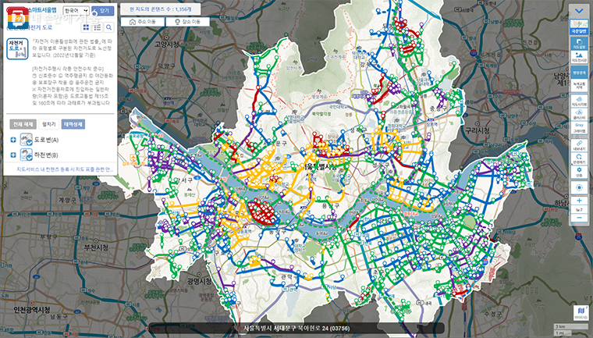
Task: Click the 장소 이동 button
Action: pos(187,22)
